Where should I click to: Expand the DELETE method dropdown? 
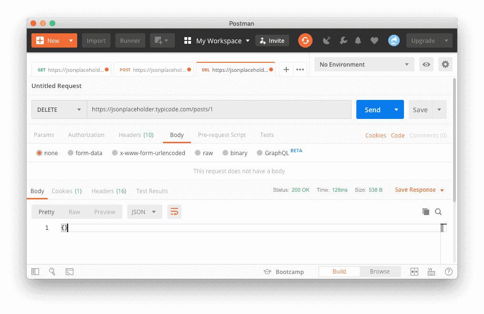59,109
